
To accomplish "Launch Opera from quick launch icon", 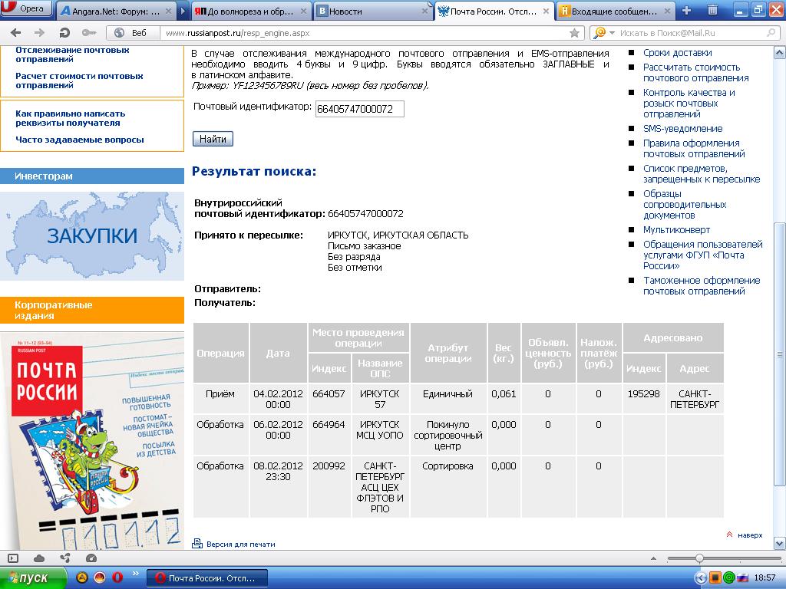I will [117, 578].
